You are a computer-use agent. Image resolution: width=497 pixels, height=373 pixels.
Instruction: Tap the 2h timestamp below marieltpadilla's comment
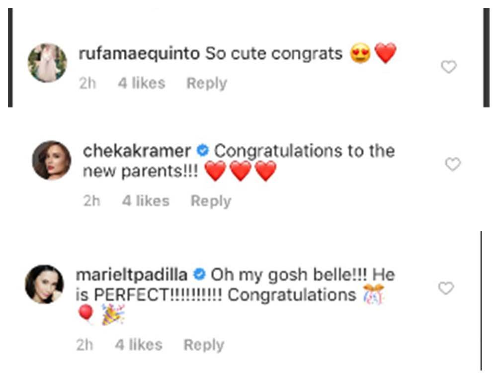tap(84, 345)
